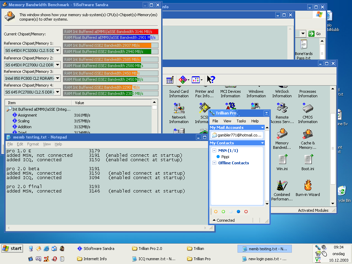The width and height of the screenshot is (352, 264).
Task: Open Reference Chipset/Memory 4 dropdown
Action: tap(58, 92)
